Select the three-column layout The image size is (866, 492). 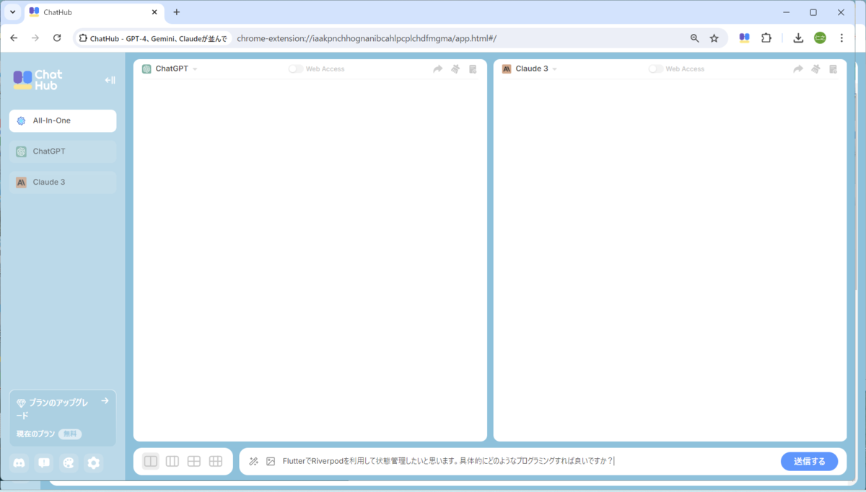172,461
